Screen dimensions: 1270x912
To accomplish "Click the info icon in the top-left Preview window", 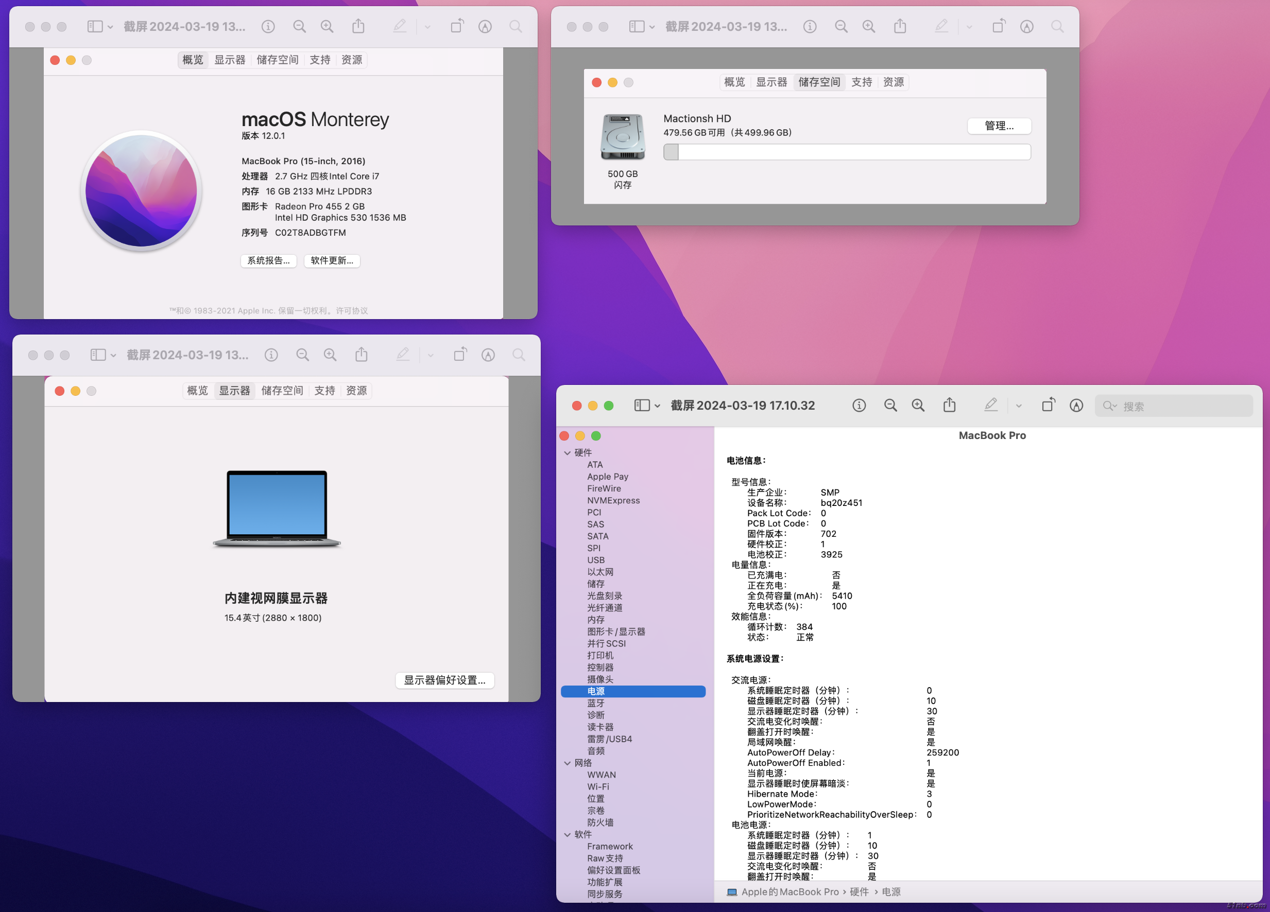I will click(x=268, y=26).
